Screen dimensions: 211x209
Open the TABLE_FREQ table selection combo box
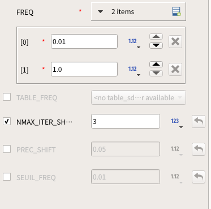(139, 97)
